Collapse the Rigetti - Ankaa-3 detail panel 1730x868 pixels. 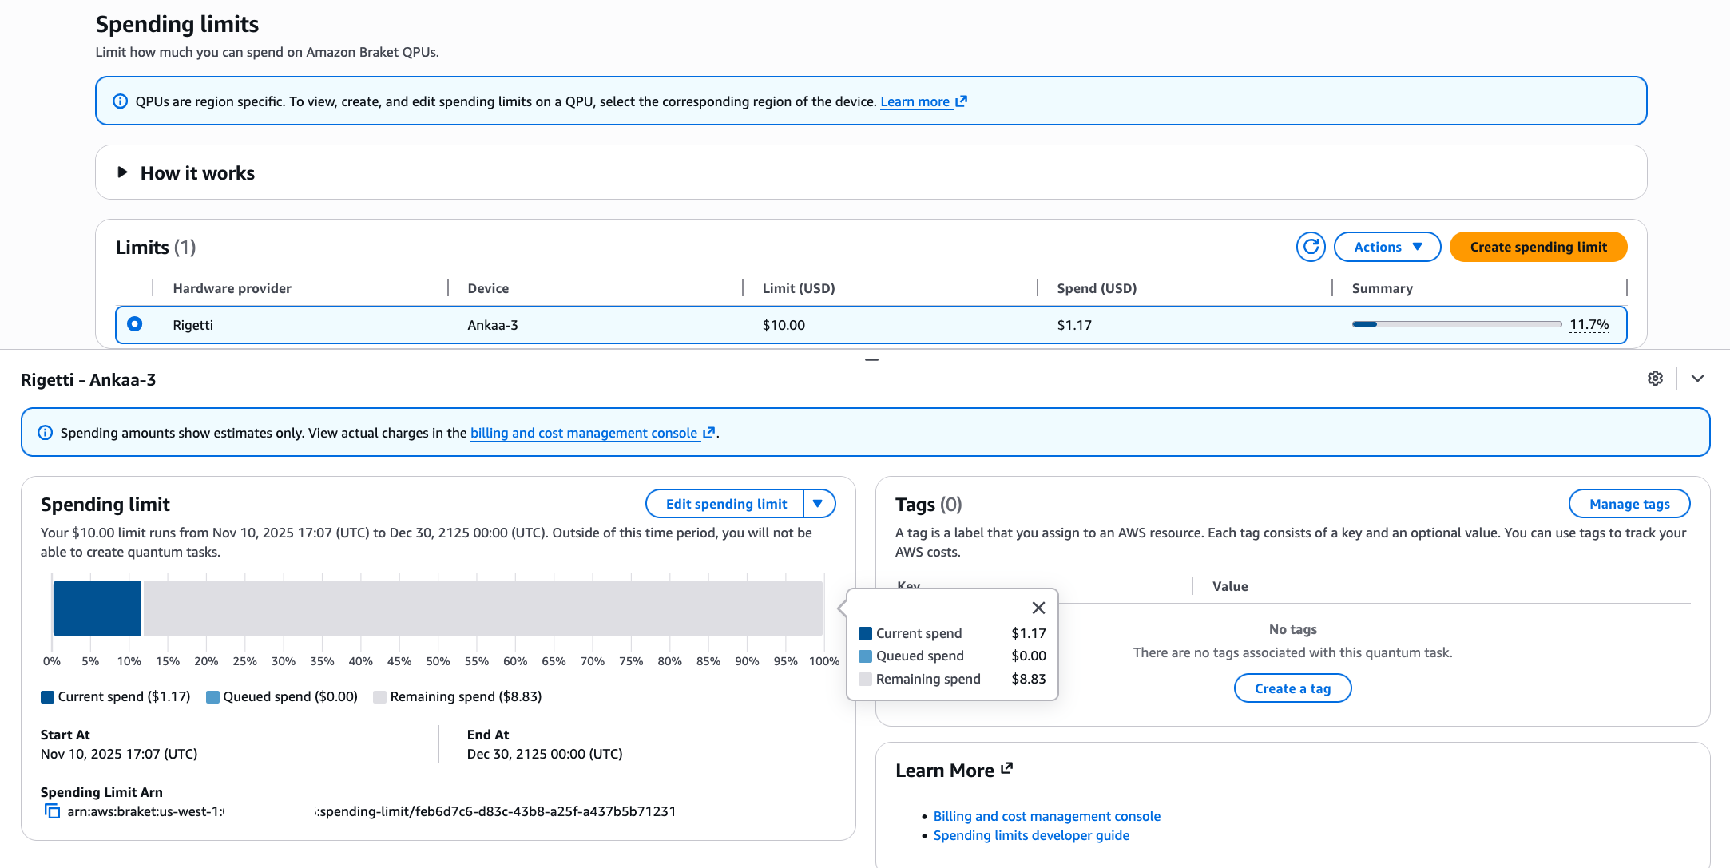point(1697,379)
